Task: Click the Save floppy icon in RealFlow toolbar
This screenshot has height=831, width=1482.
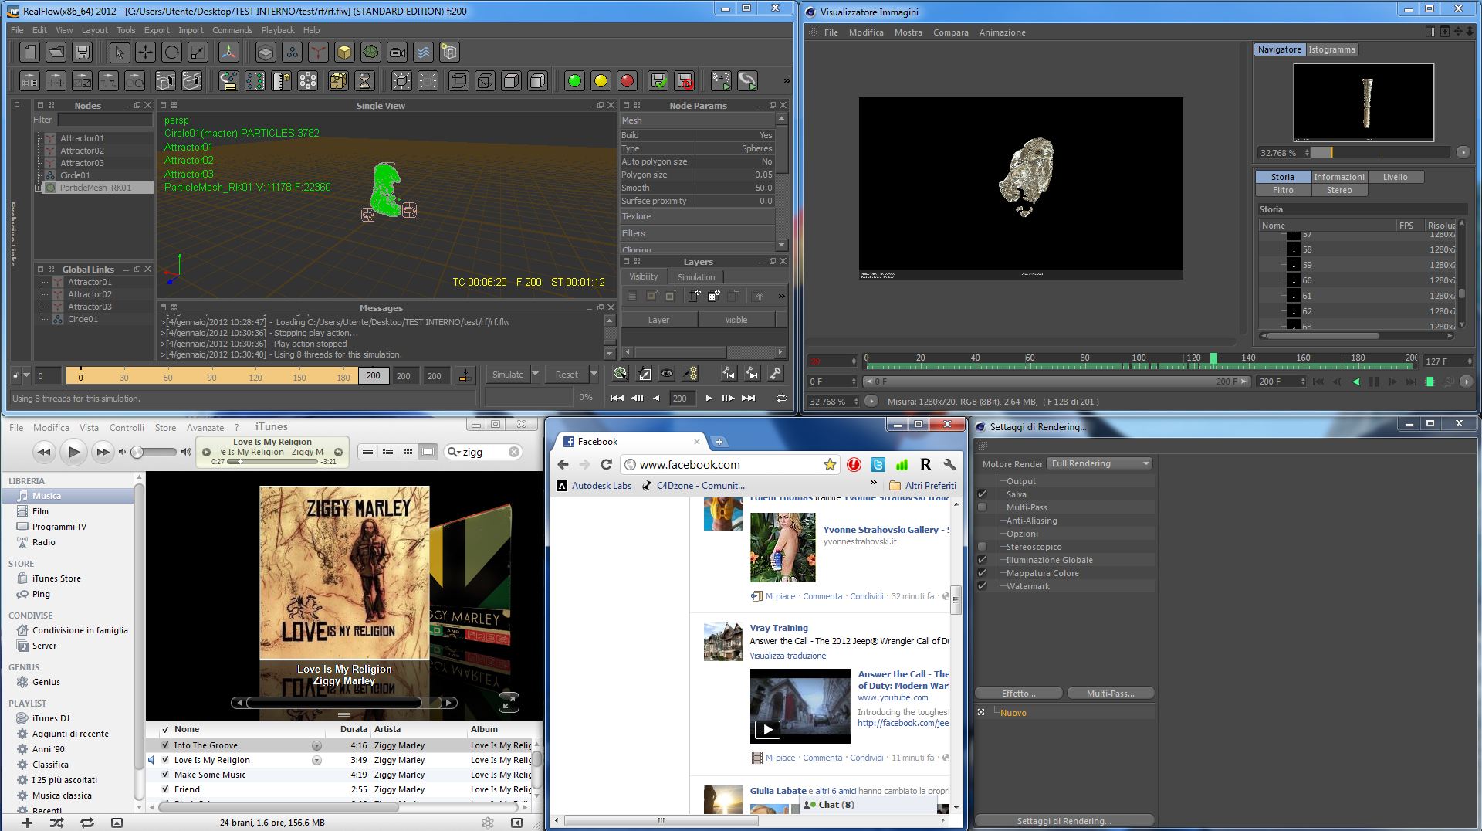Action: coord(82,53)
